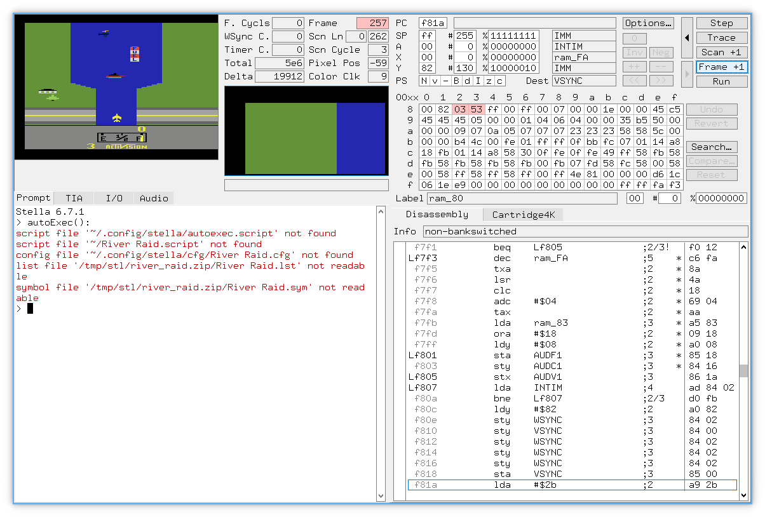Select disassembly line 'dec ram_FA' at Lf7f3

(572, 258)
